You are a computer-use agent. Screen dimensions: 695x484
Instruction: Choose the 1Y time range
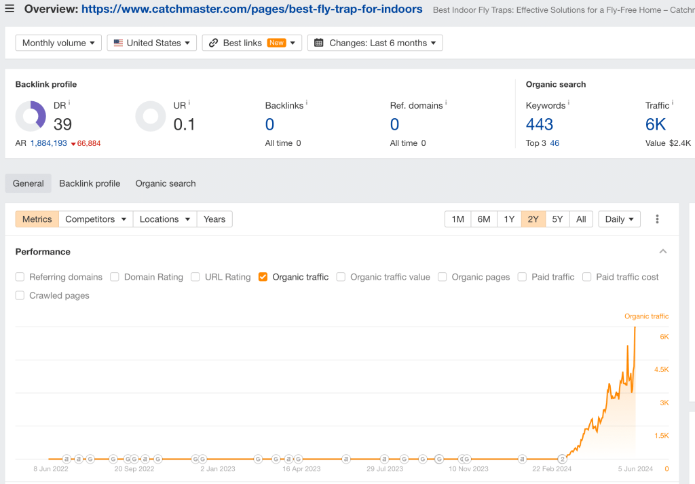(509, 219)
